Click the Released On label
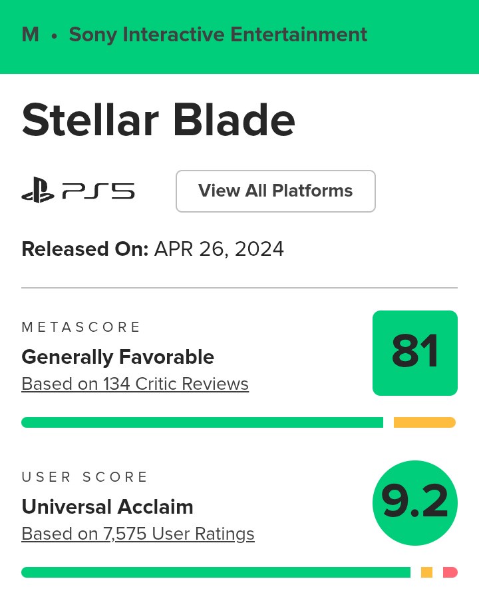 [84, 249]
